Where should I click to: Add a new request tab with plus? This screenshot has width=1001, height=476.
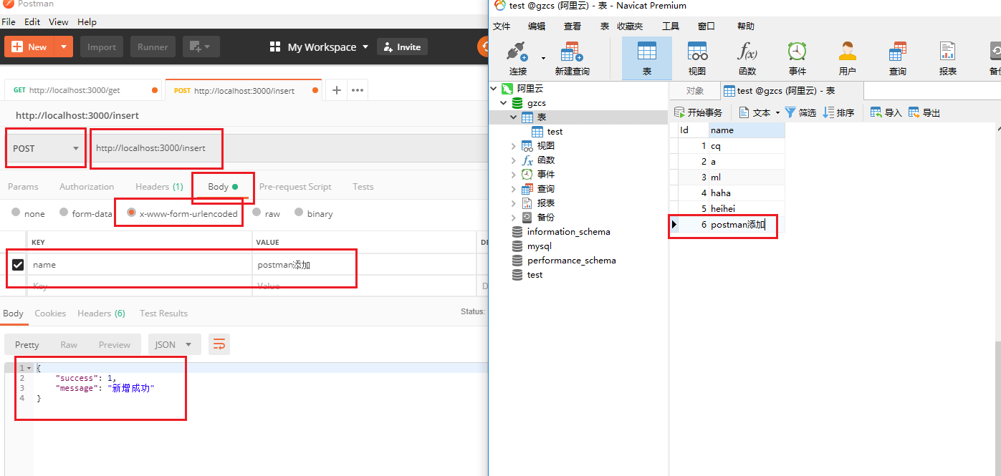click(337, 90)
